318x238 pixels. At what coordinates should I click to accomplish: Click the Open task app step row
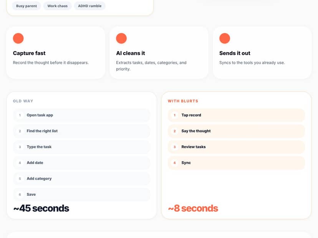click(82, 115)
